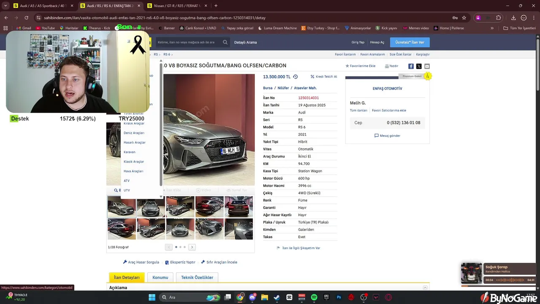Viewport: 540px width, 304px height.
Task: Open Discord from the taskbar
Action: (x=252, y=297)
